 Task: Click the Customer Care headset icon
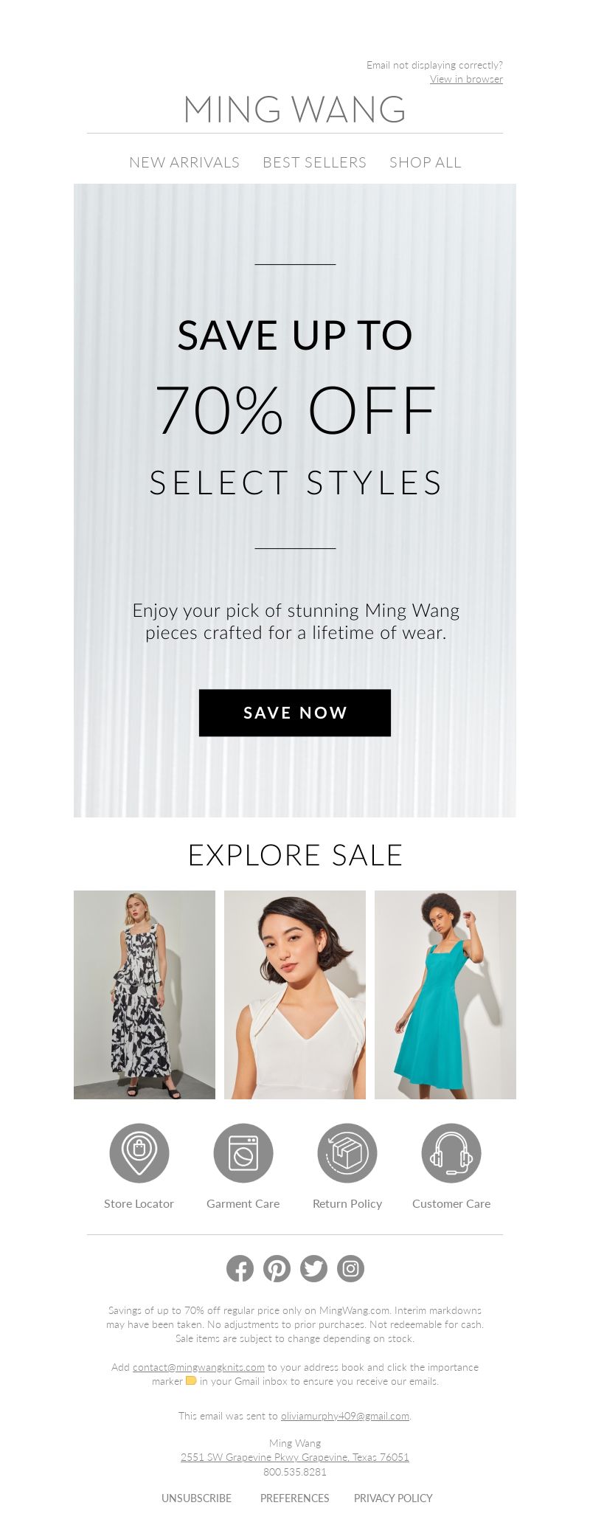[x=451, y=1153]
